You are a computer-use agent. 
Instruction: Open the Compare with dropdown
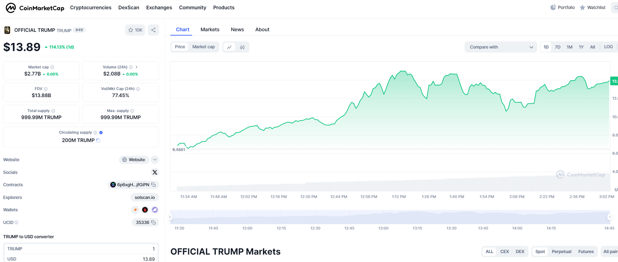(501, 47)
